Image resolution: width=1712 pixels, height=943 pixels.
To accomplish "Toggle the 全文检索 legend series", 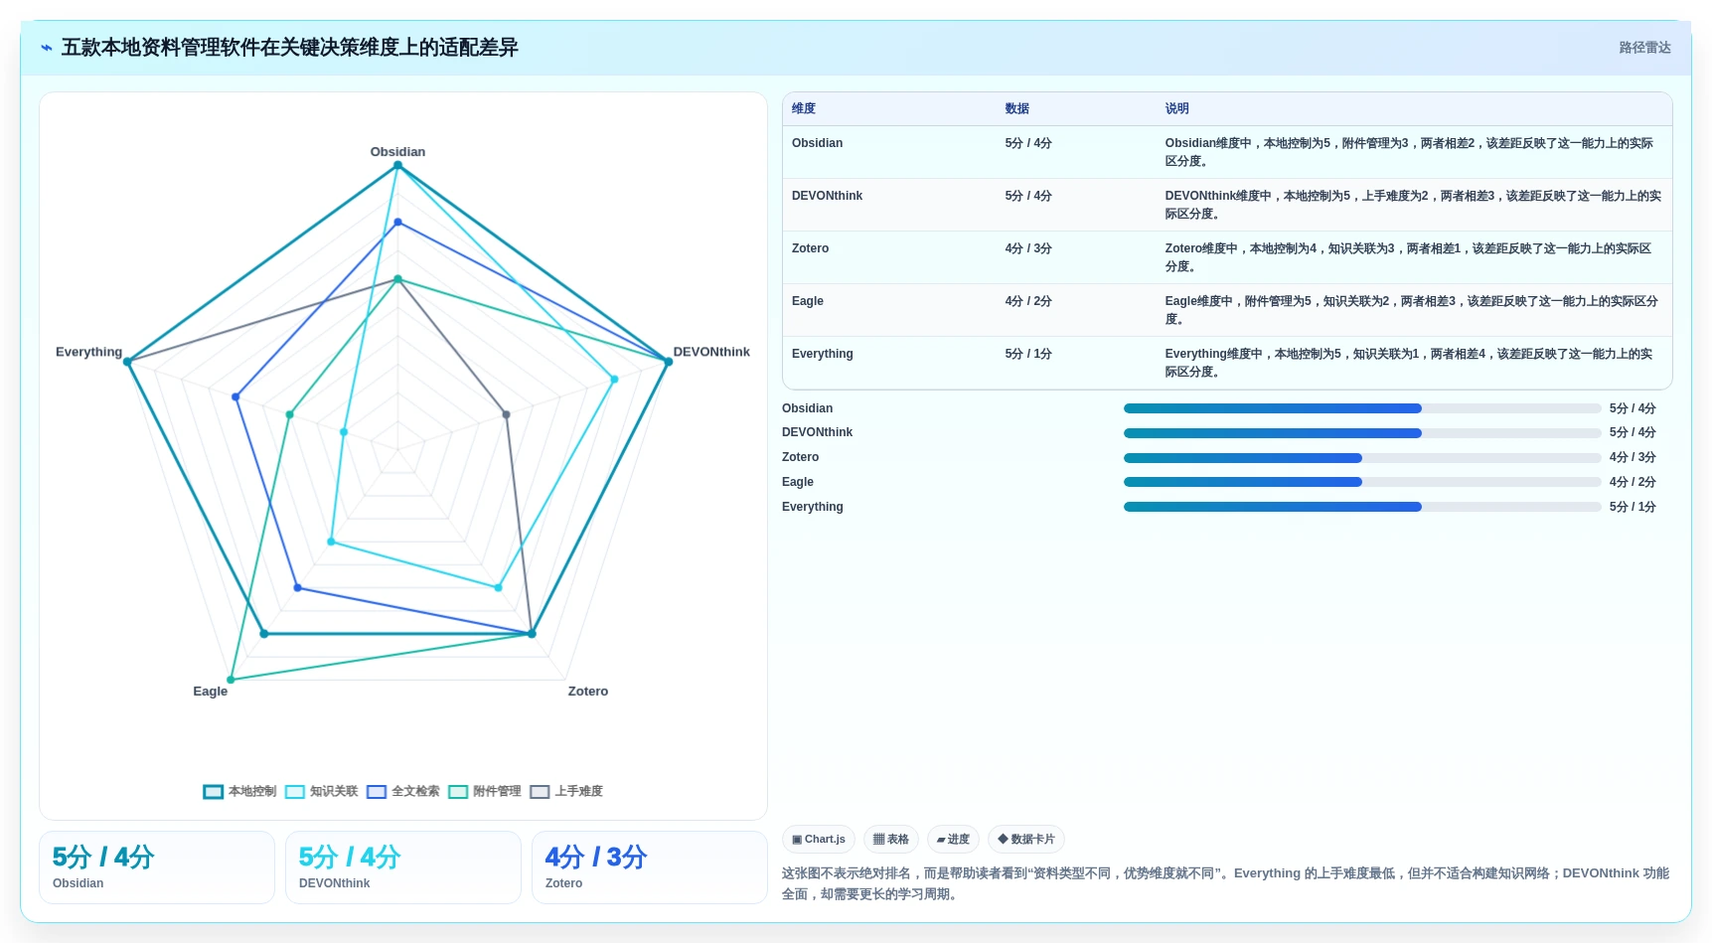I will point(402,792).
